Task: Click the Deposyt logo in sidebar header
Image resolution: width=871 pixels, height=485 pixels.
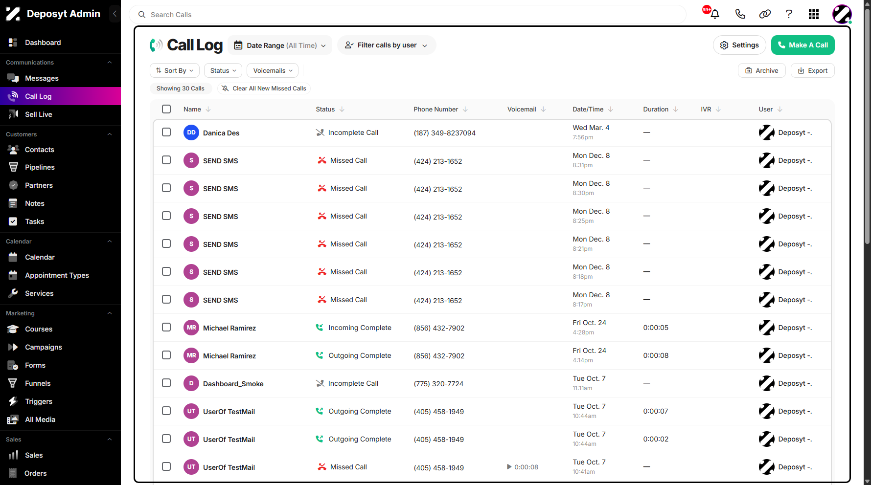Action: (13, 14)
